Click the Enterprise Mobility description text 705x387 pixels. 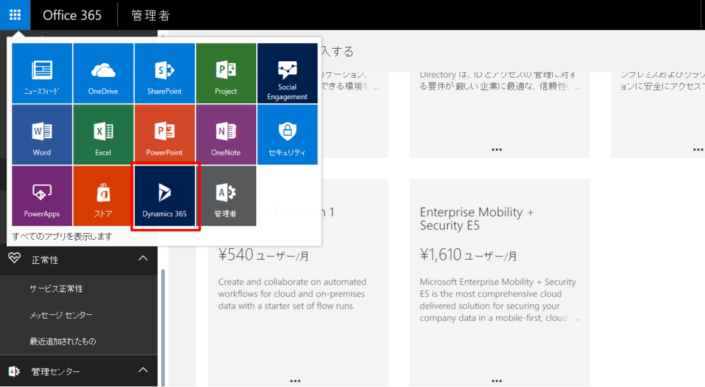click(498, 300)
